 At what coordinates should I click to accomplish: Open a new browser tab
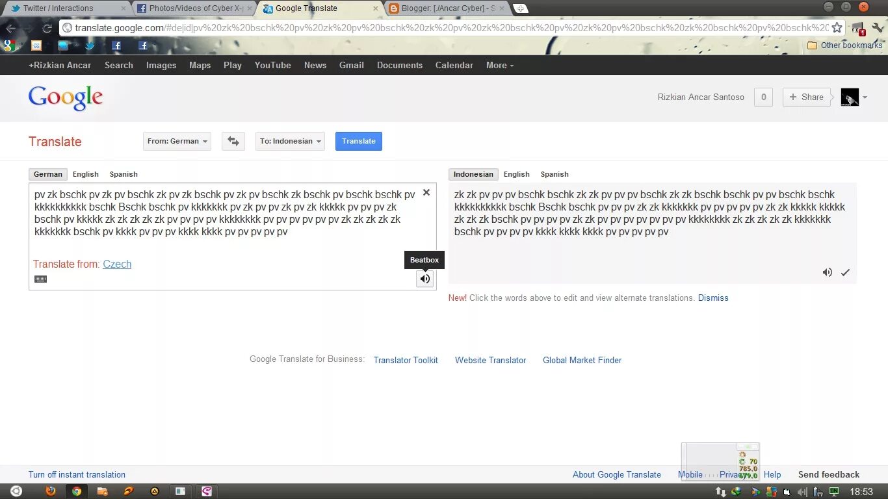click(520, 8)
